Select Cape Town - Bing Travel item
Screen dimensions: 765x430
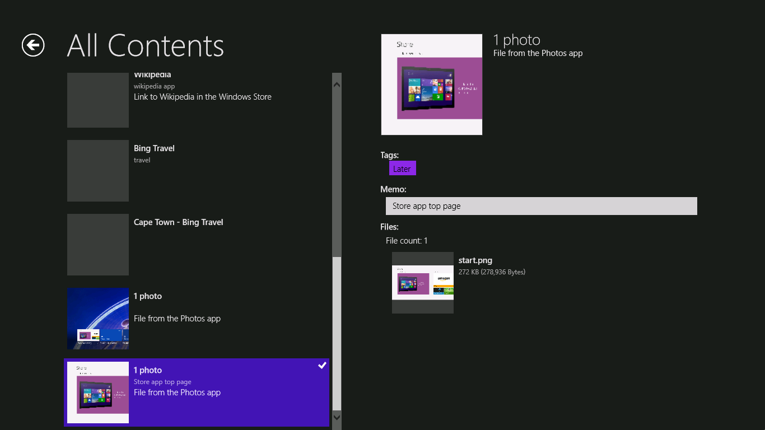coord(178,222)
